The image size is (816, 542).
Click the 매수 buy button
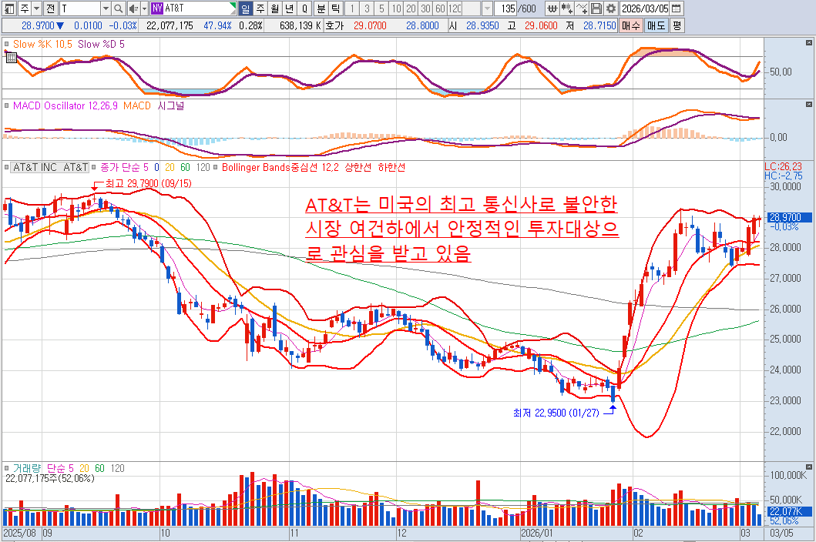point(630,25)
